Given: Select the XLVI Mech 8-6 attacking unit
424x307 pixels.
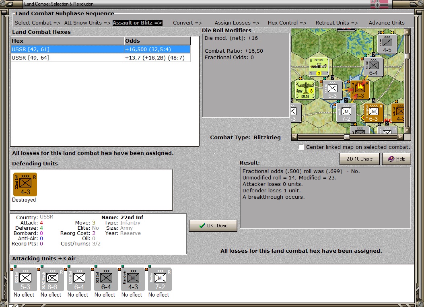Looking at the screenshot, I should click(x=52, y=279).
